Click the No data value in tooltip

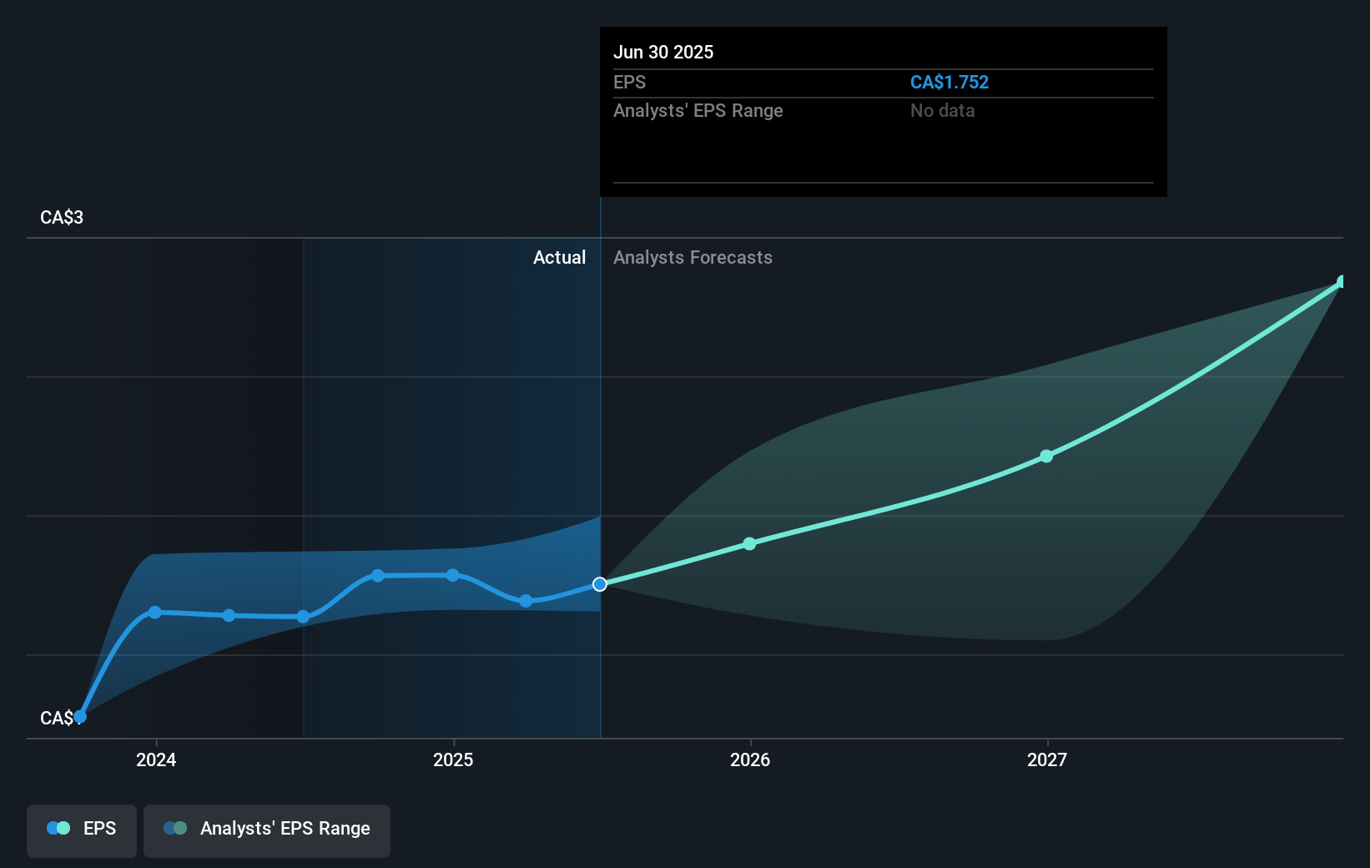click(942, 110)
